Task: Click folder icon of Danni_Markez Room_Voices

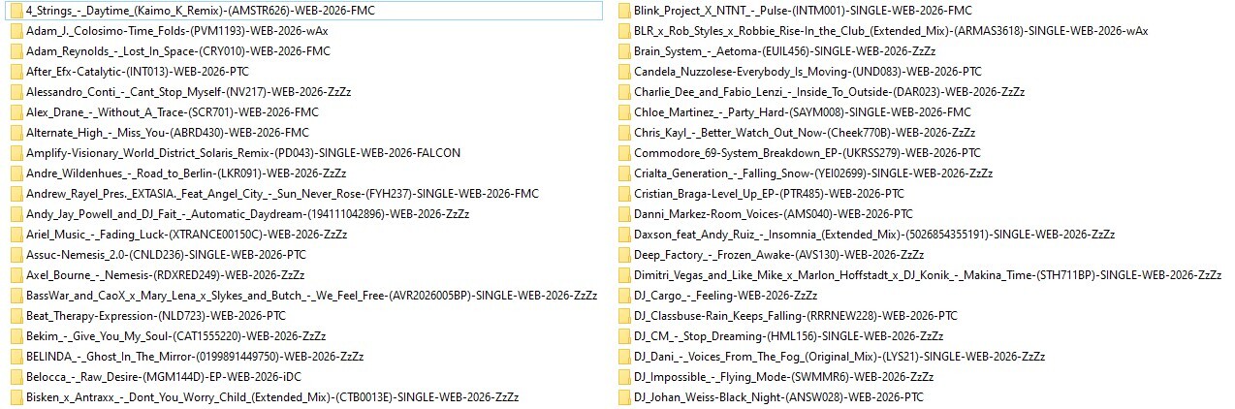Action: pos(623,214)
